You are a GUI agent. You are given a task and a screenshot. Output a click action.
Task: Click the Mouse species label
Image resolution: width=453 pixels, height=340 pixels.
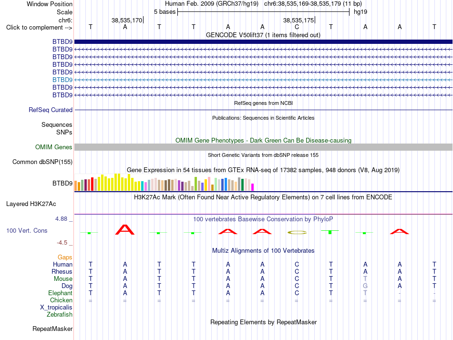(63, 279)
